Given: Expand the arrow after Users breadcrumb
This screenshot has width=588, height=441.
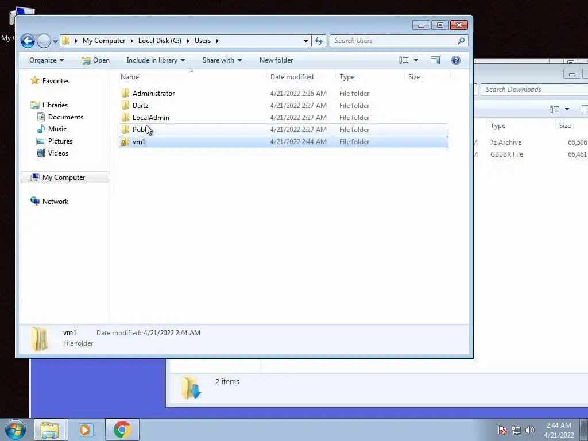Looking at the screenshot, I should click(217, 41).
